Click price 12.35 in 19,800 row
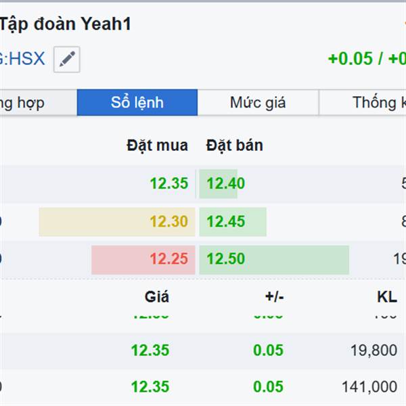 [x=150, y=351]
